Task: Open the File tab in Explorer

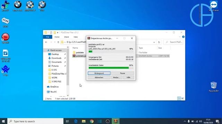Action: tap(48, 37)
